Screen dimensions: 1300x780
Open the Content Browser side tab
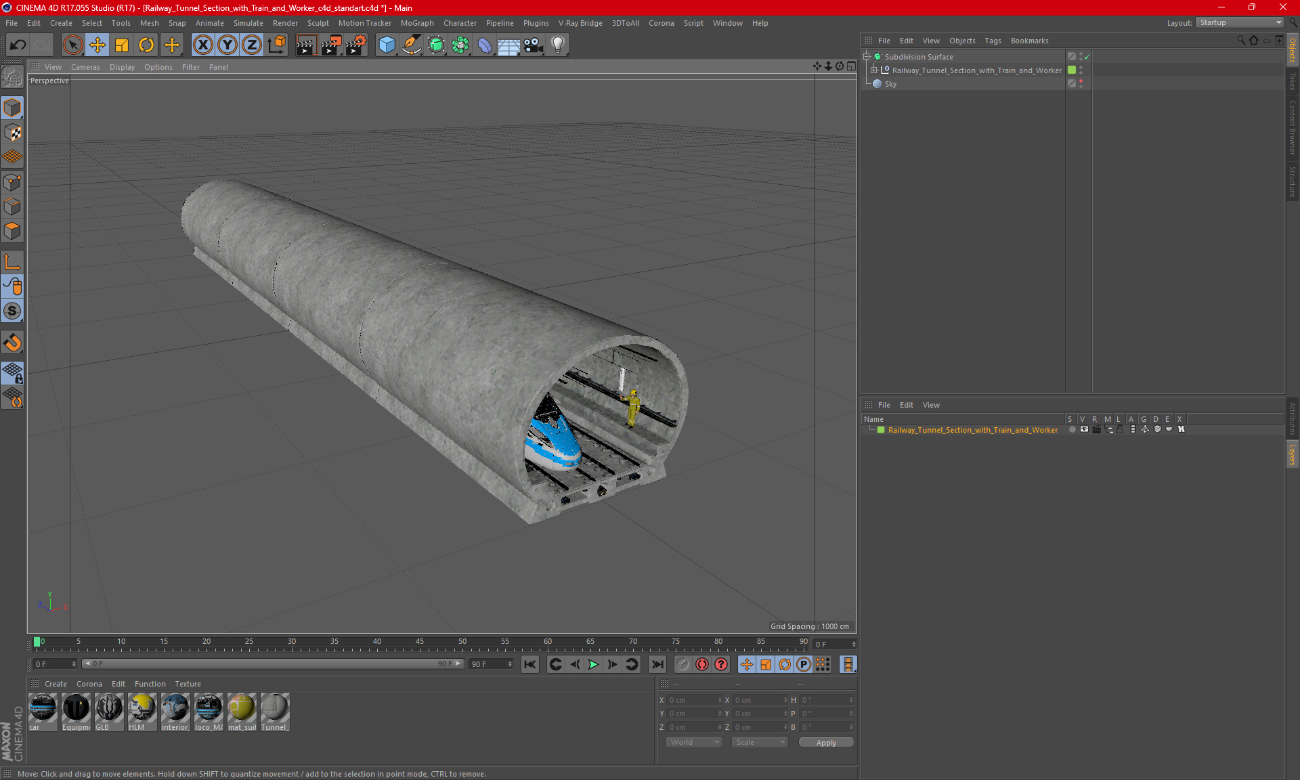[1292, 127]
